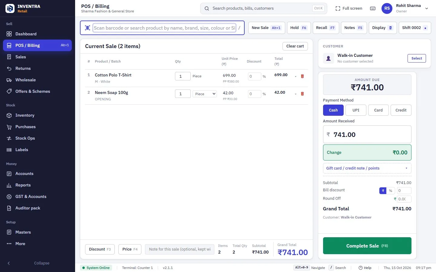
Task: Open Masters setup page
Action: 38,232
